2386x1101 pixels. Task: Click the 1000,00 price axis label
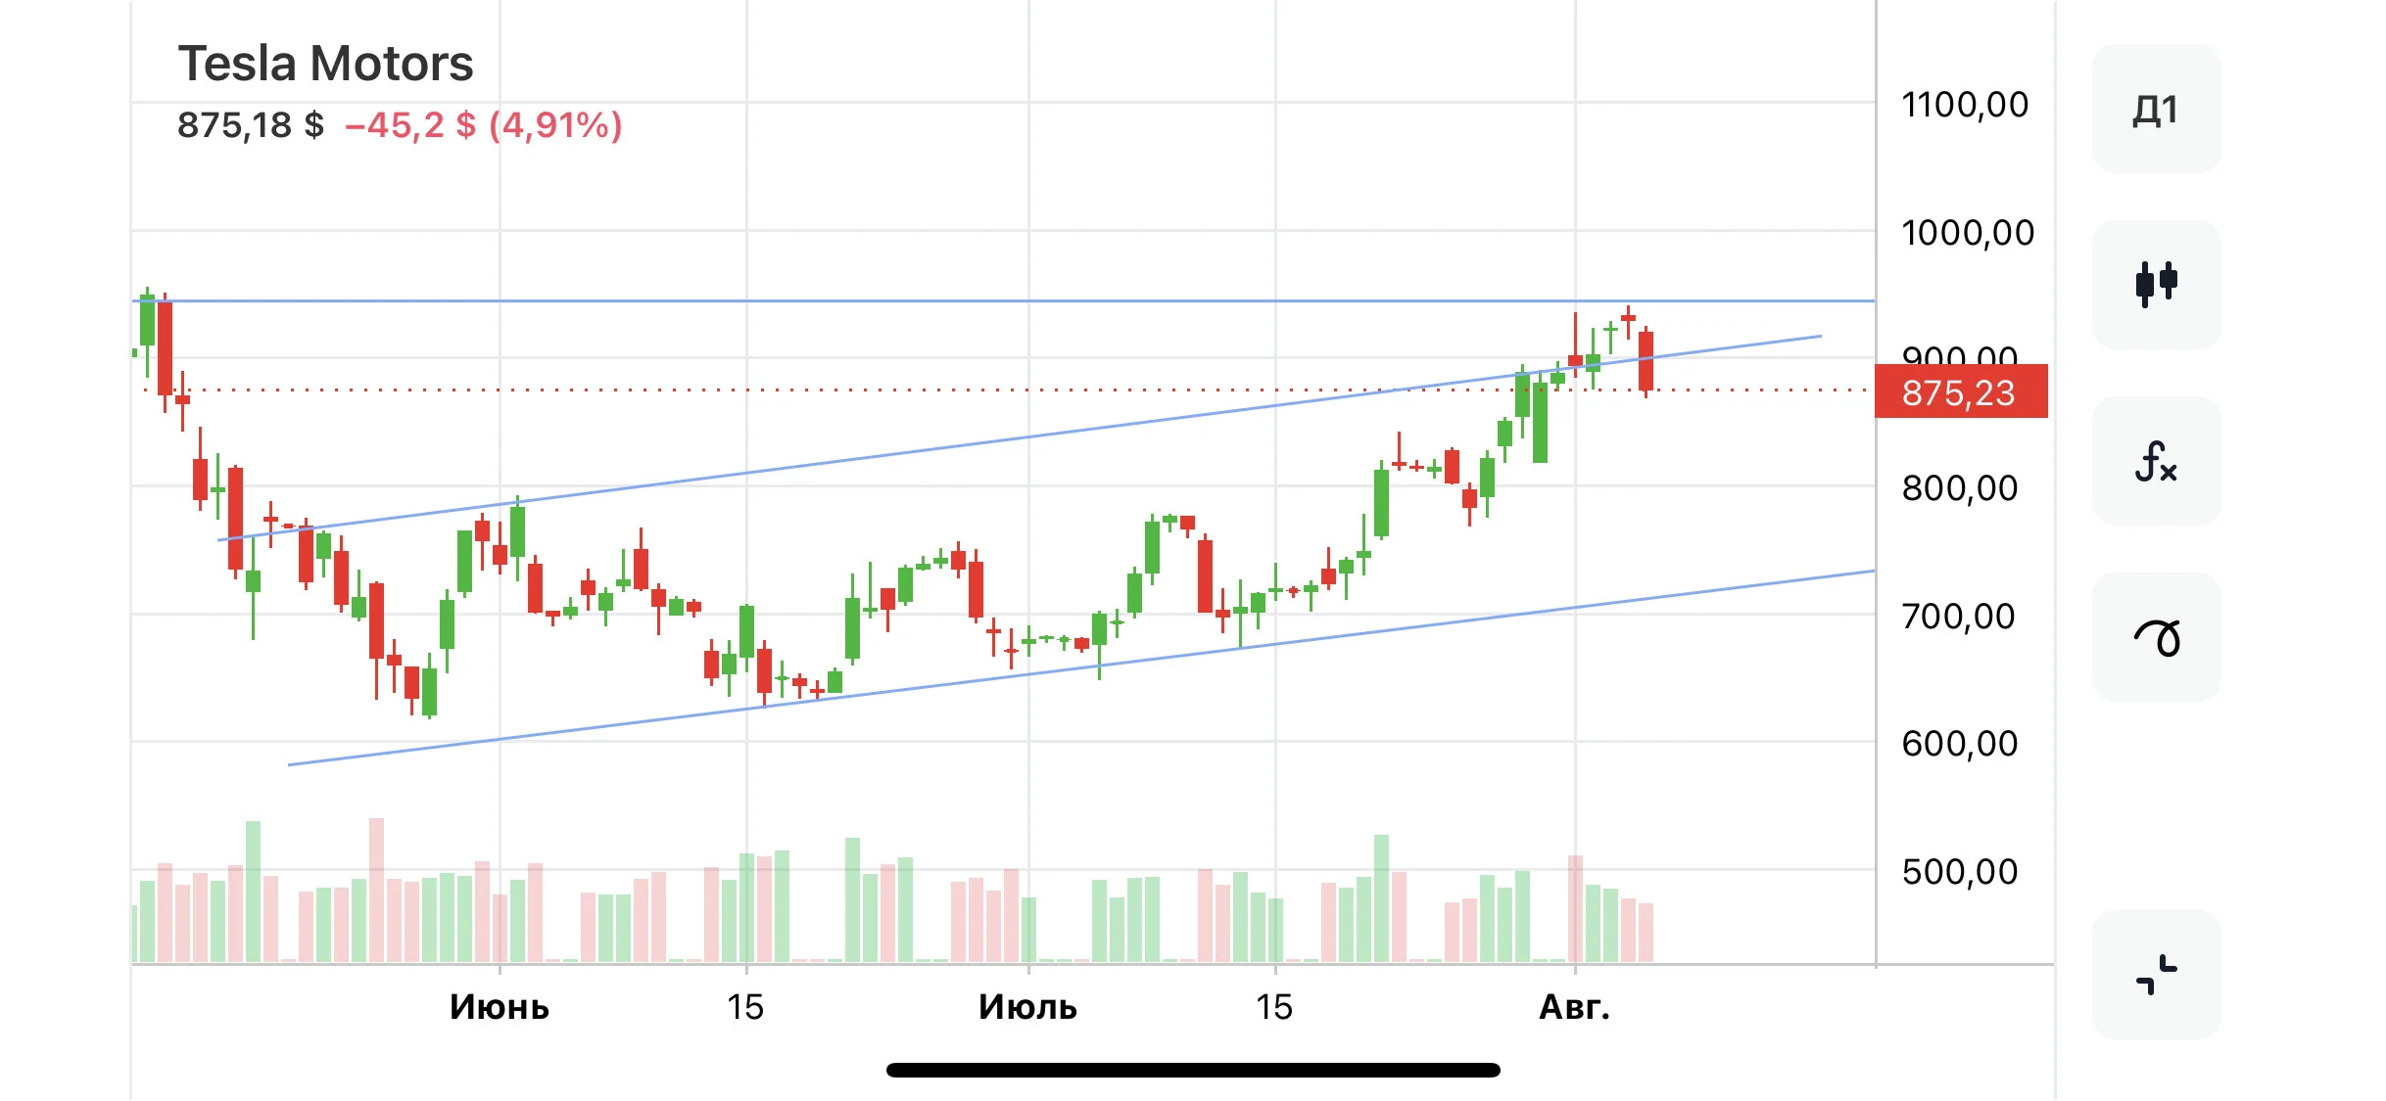click(x=1967, y=233)
